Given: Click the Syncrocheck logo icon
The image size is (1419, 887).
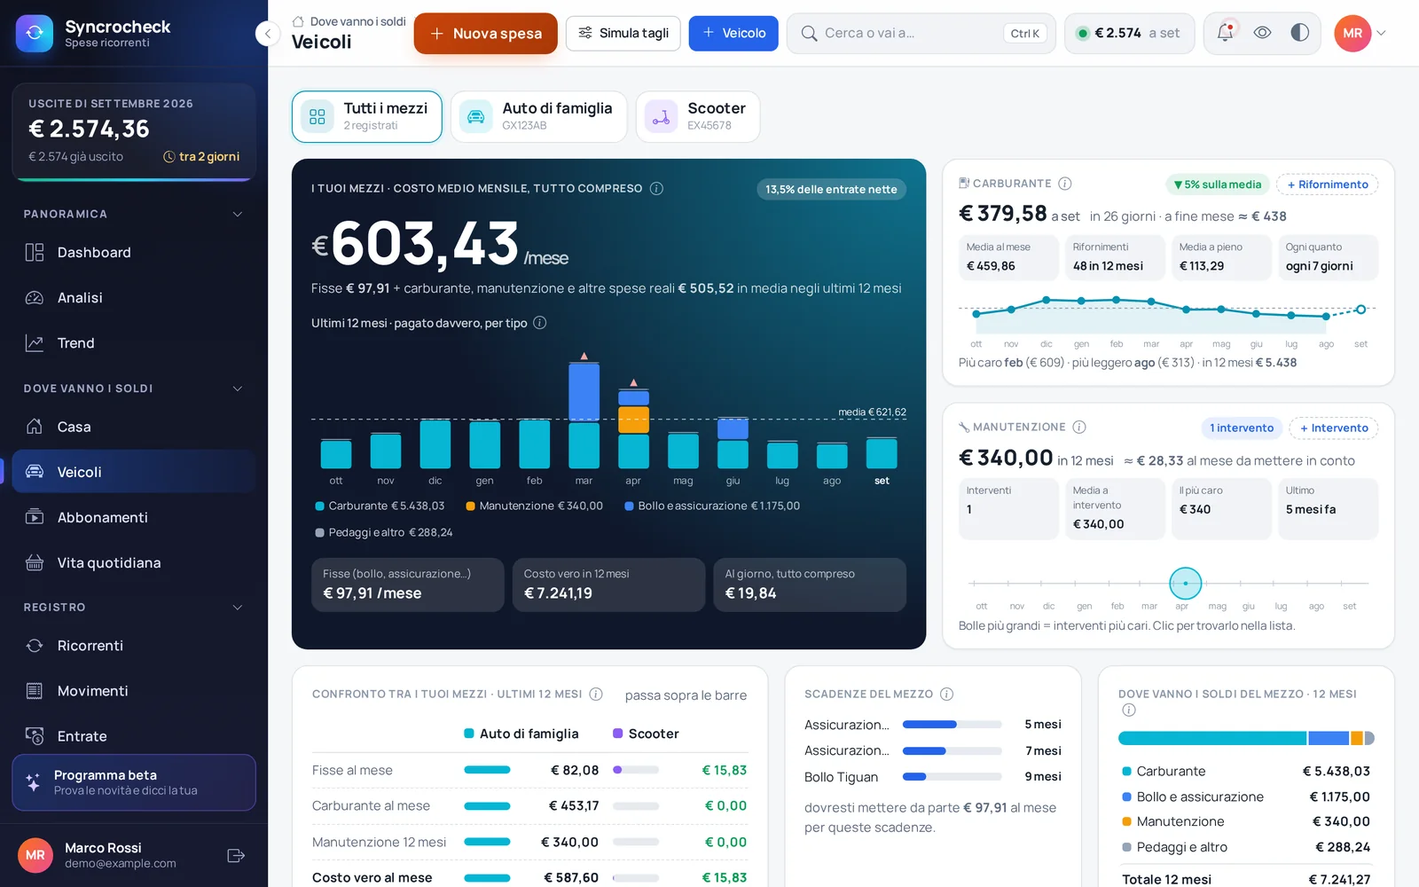Looking at the screenshot, I should pyautogui.click(x=35, y=34).
